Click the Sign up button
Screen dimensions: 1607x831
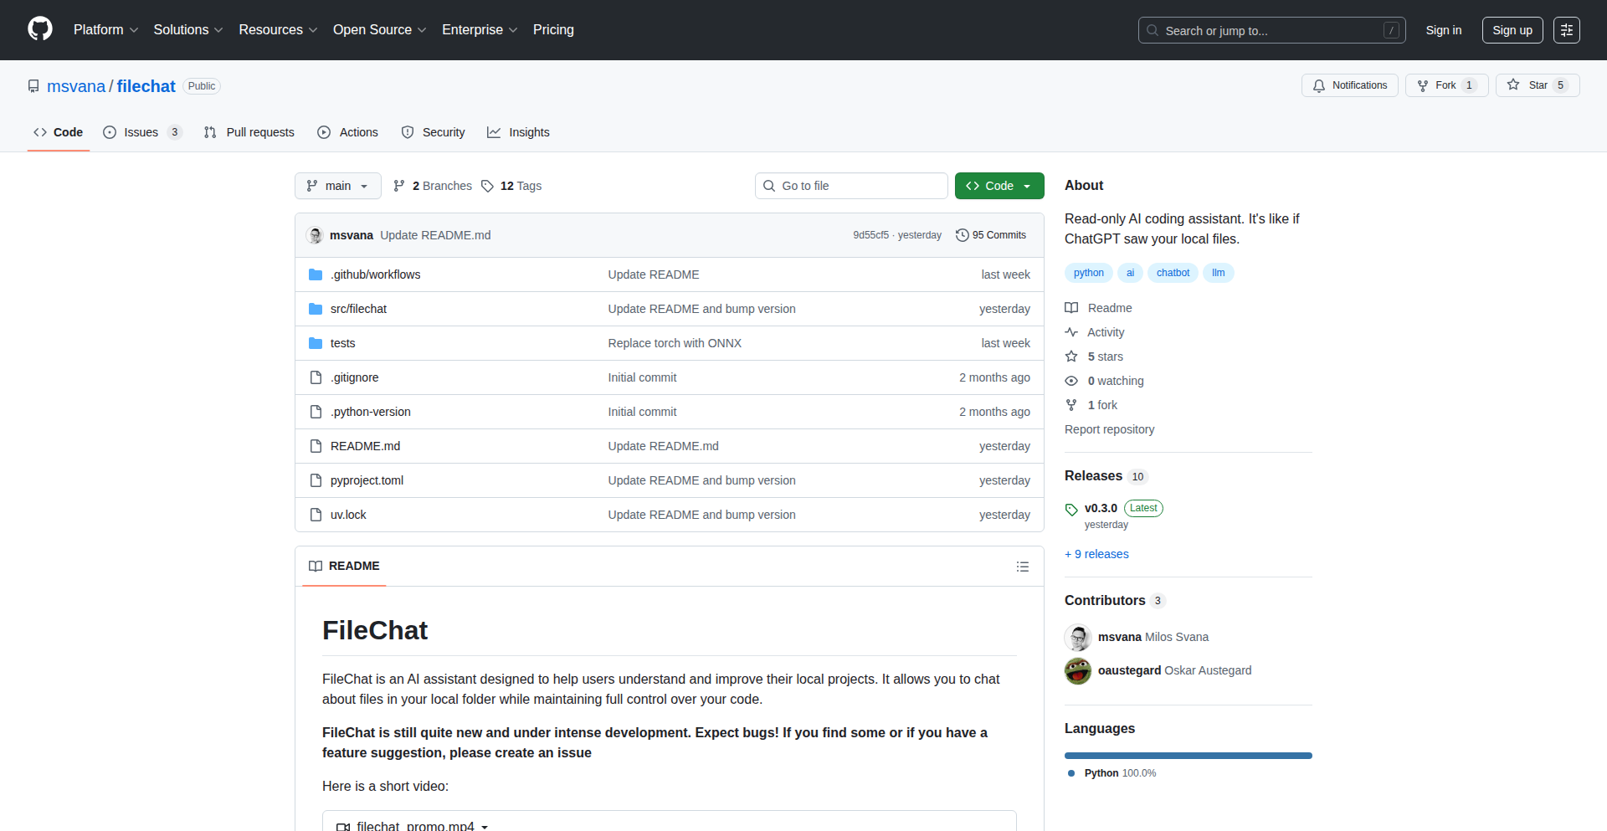pyautogui.click(x=1512, y=30)
